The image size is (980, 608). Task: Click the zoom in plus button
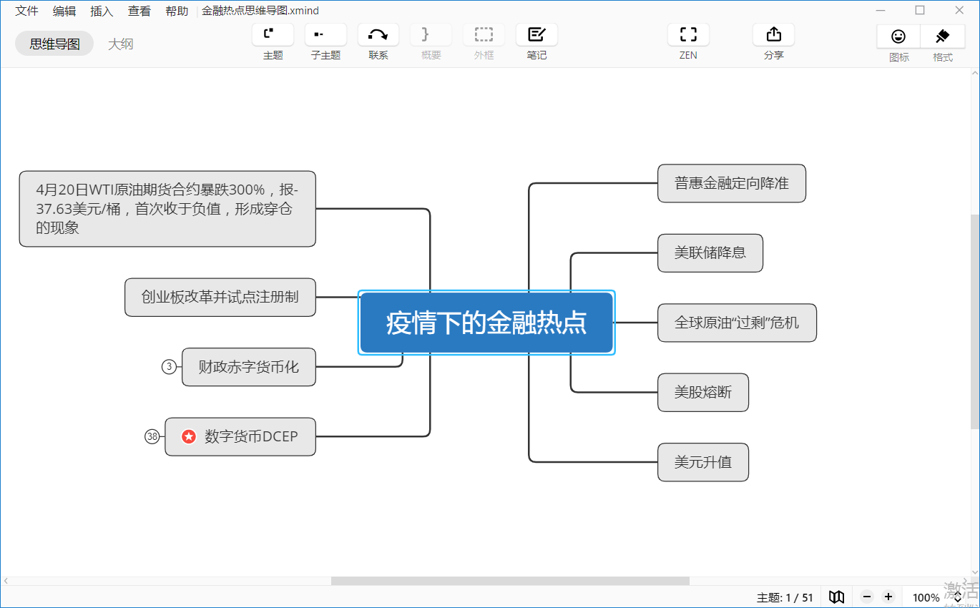[888, 597]
